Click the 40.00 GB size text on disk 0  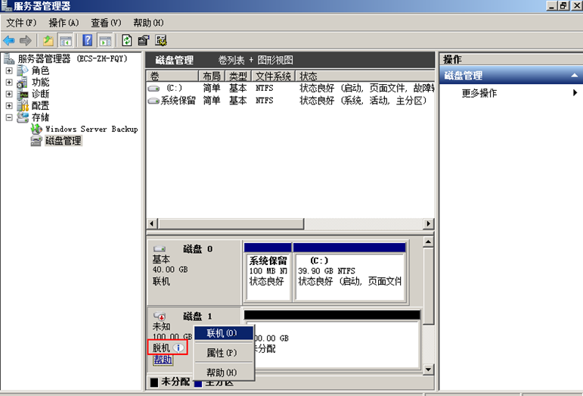point(170,270)
